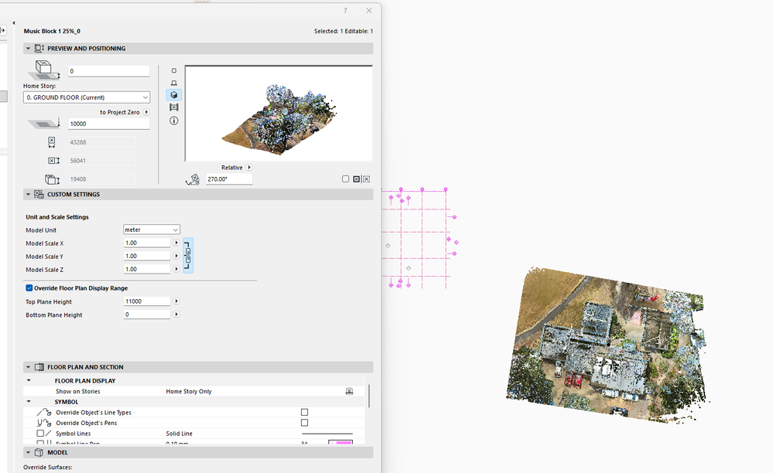Screen dimensions: 773x473
Task: Click the Custom Settings panel icon
Action: click(x=39, y=195)
